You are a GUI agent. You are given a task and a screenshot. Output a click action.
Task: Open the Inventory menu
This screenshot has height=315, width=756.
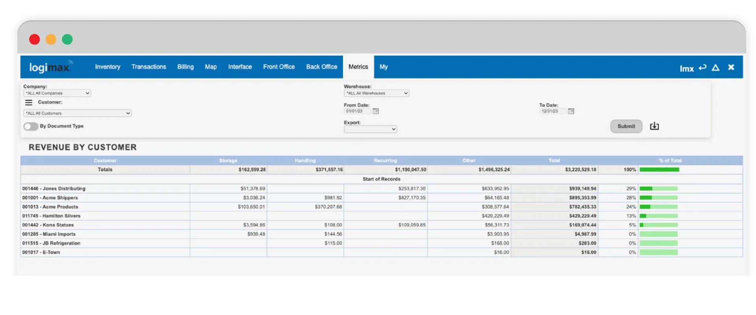[107, 67]
